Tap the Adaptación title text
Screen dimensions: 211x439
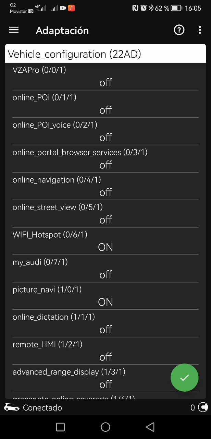click(x=62, y=31)
